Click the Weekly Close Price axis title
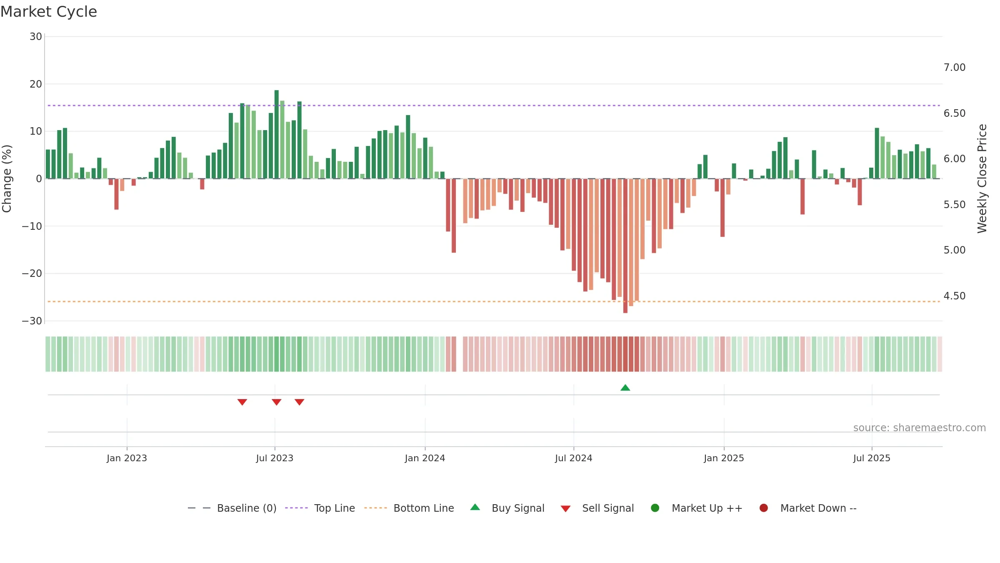This screenshot has width=1000, height=563. tap(982, 178)
